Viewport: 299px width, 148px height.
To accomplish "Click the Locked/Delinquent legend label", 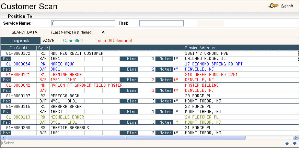I will pyautogui.click(x=114, y=40).
